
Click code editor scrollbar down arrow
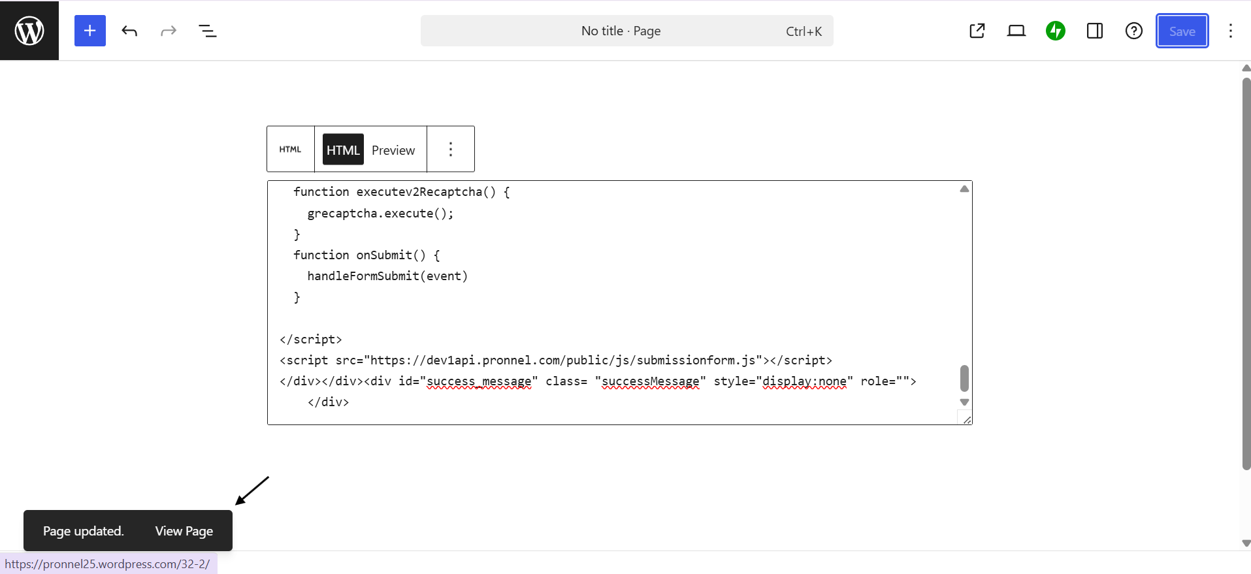(x=964, y=402)
